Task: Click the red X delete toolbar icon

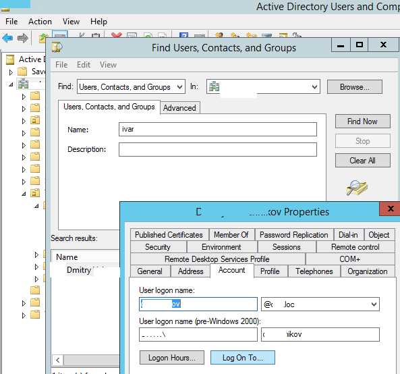Action: (x=116, y=35)
